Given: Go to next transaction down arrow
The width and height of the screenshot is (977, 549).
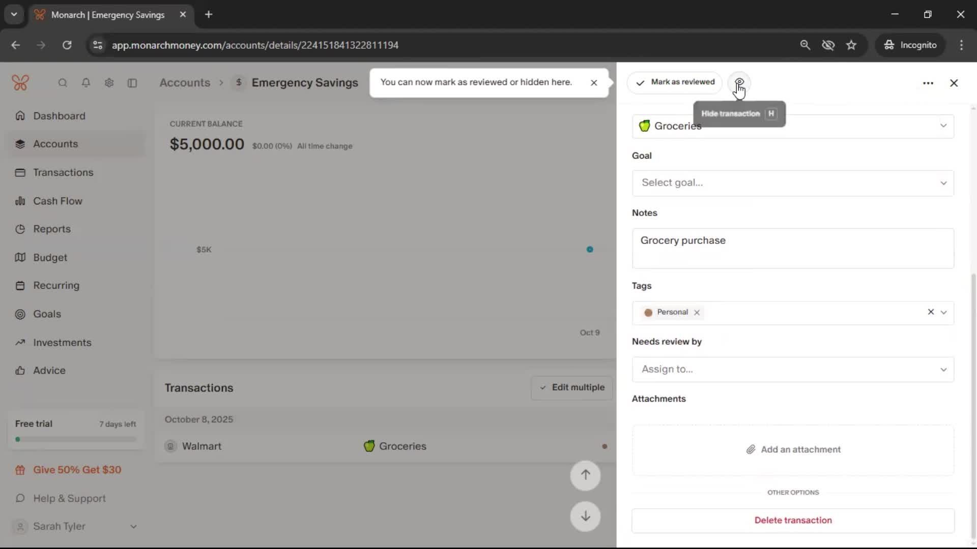Looking at the screenshot, I should coord(585,516).
